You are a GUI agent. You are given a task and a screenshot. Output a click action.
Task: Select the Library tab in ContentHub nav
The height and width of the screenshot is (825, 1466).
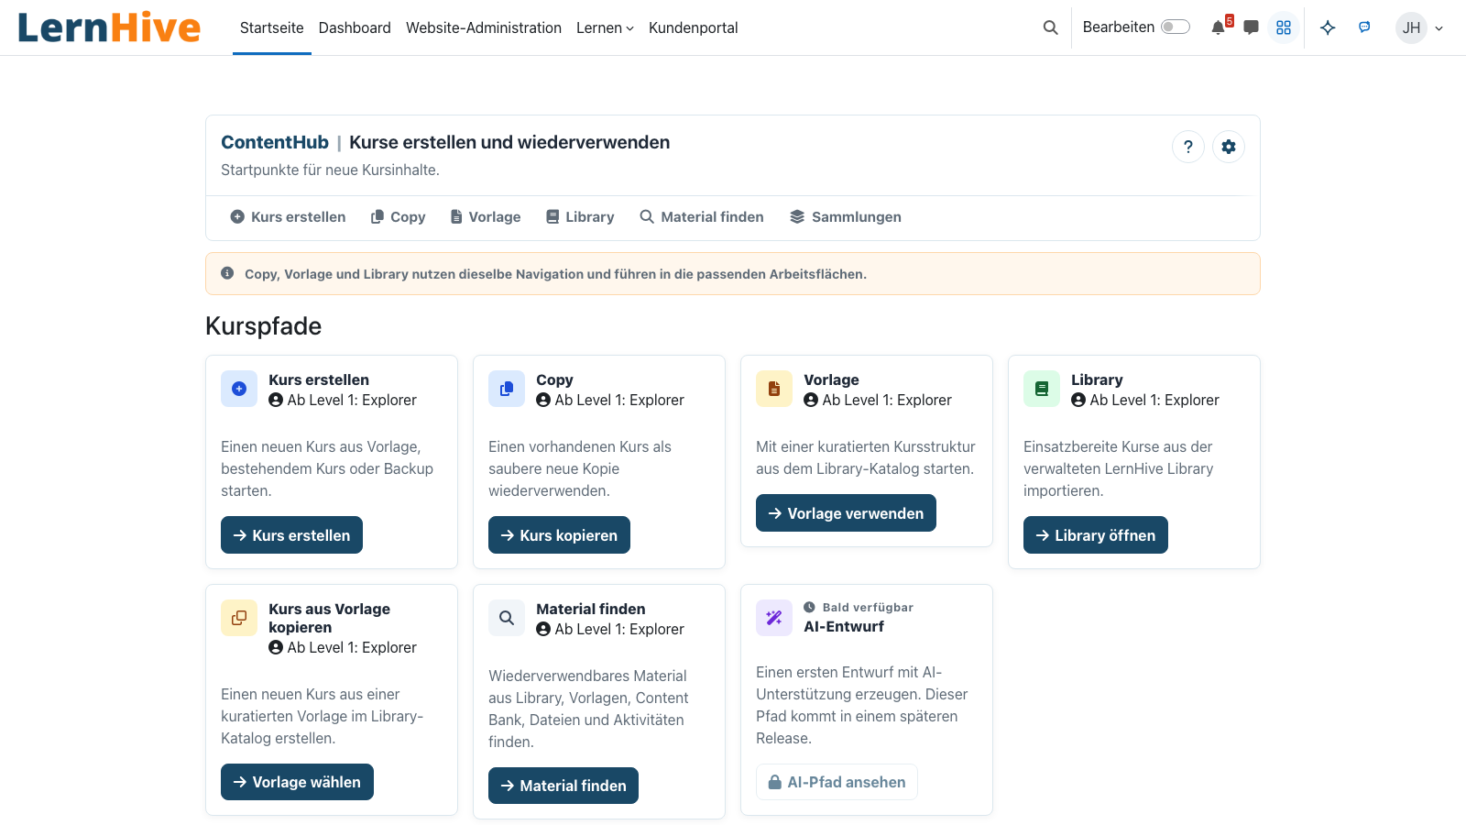(580, 217)
